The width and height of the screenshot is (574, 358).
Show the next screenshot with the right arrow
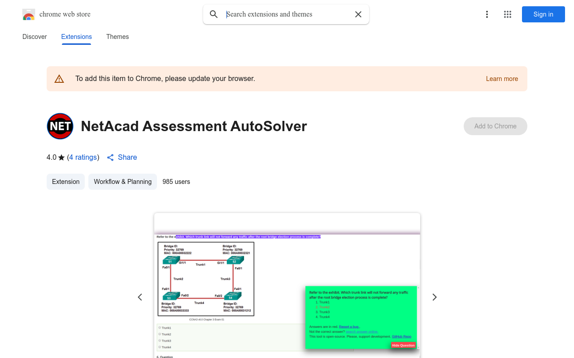(x=434, y=297)
